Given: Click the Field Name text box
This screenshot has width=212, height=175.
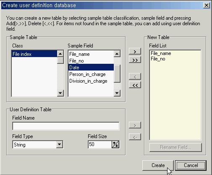Looking at the screenshot, I should [x=66, y=126].
